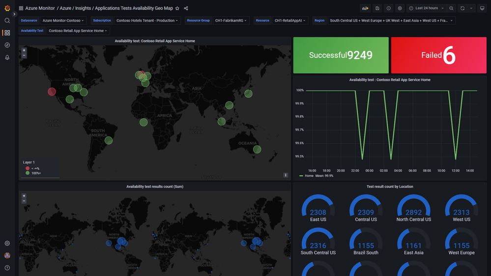491x276 pixels.
Task: Select the West Europe gauge 1155
Action: click(462, 241)
